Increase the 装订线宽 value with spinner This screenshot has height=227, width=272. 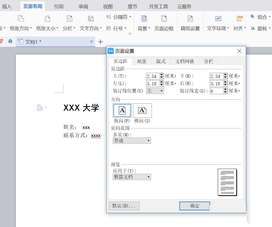pyautogui.click(x=225, y=89)
